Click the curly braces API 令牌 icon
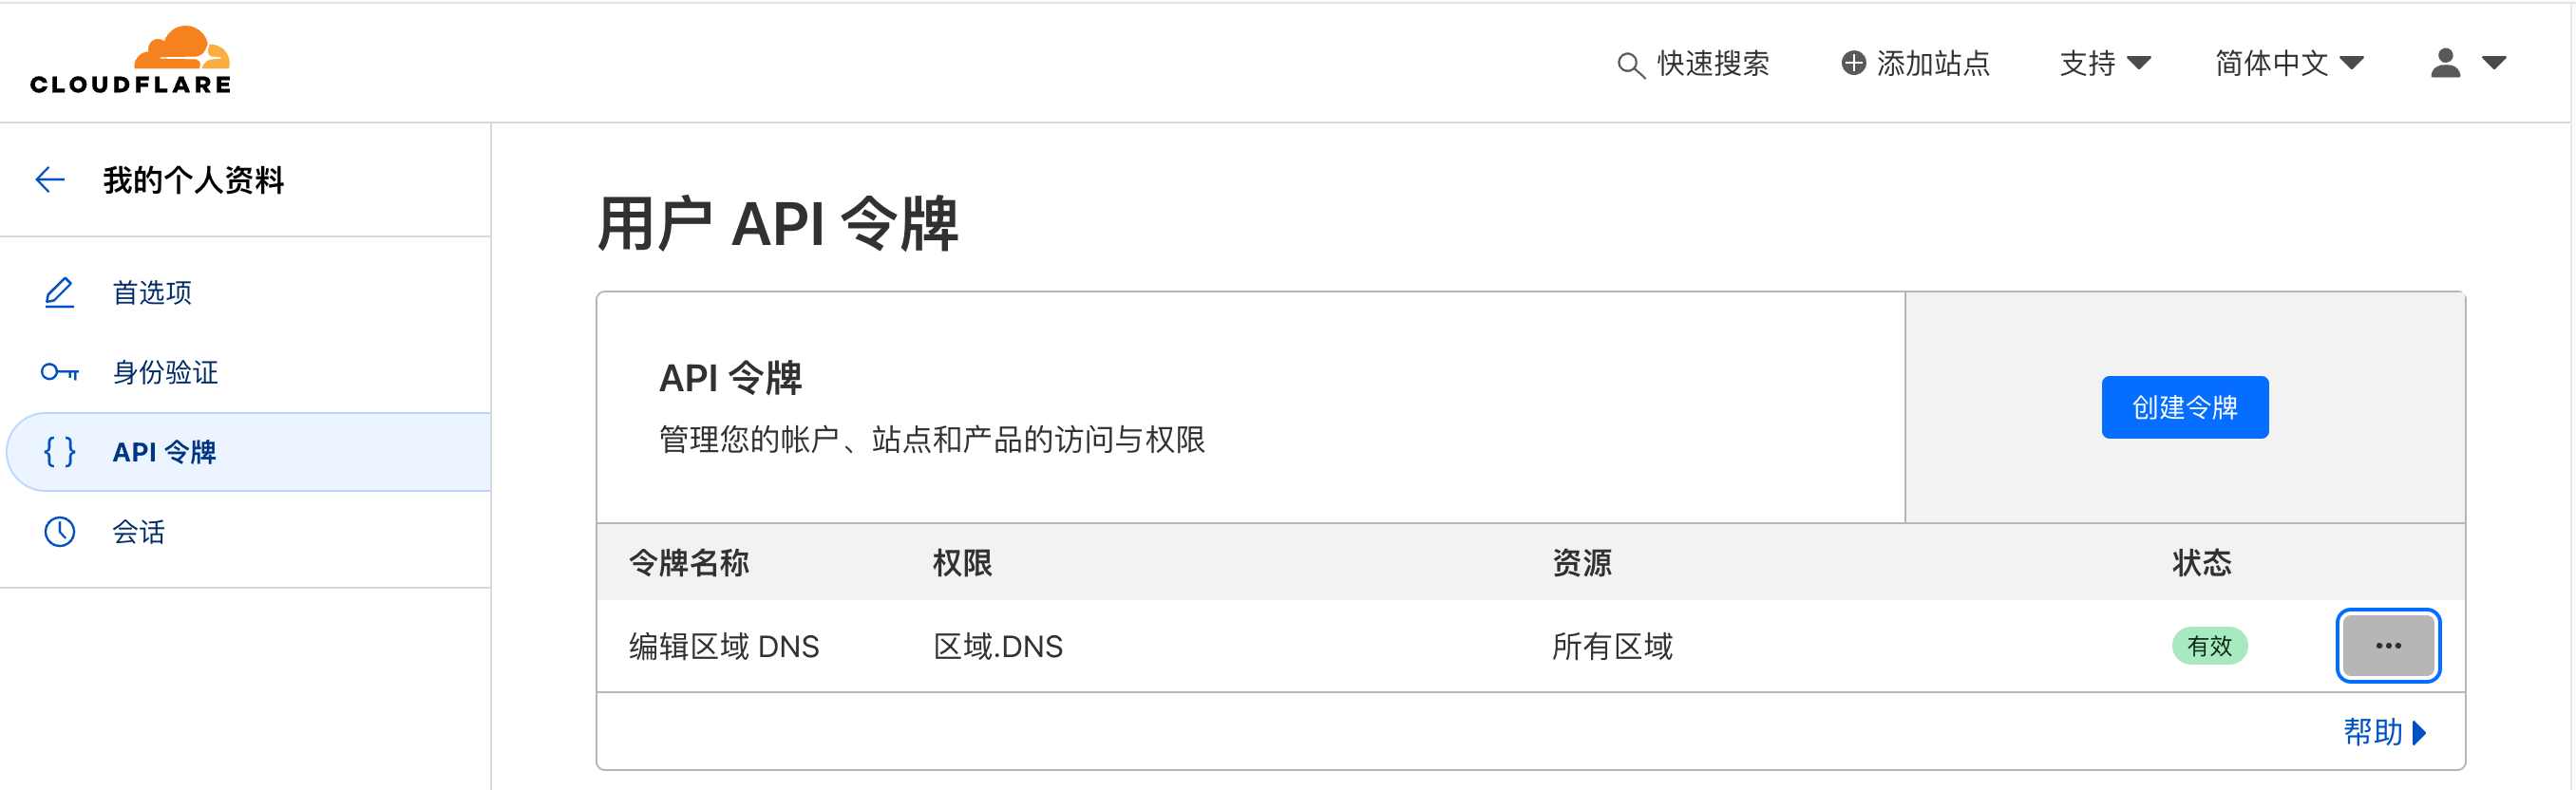Image resolution: width=2576 pixels, height=790 pixels. pyautogui.click(x=59, y=452)
